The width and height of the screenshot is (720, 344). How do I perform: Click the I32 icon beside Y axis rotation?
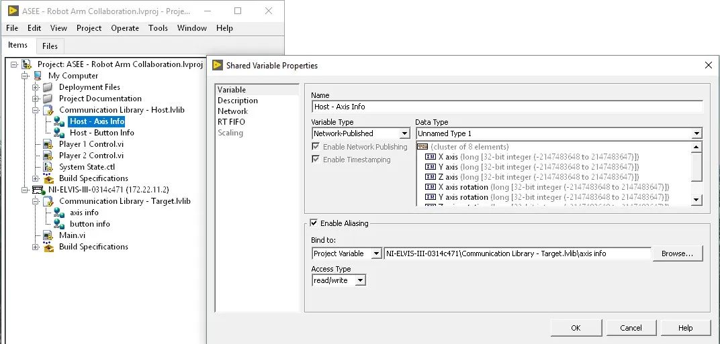[x=431, y=197]
